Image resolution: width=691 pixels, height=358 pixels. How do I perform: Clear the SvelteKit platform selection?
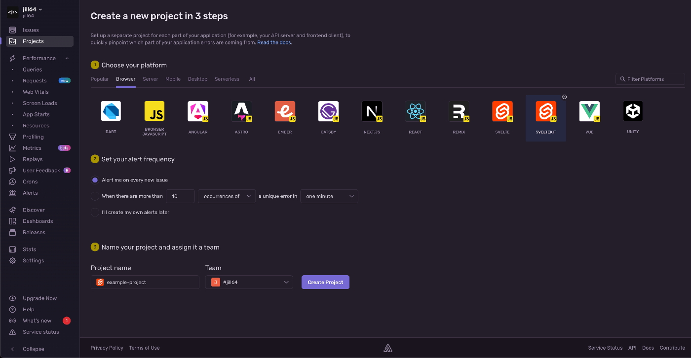(565, 97)
